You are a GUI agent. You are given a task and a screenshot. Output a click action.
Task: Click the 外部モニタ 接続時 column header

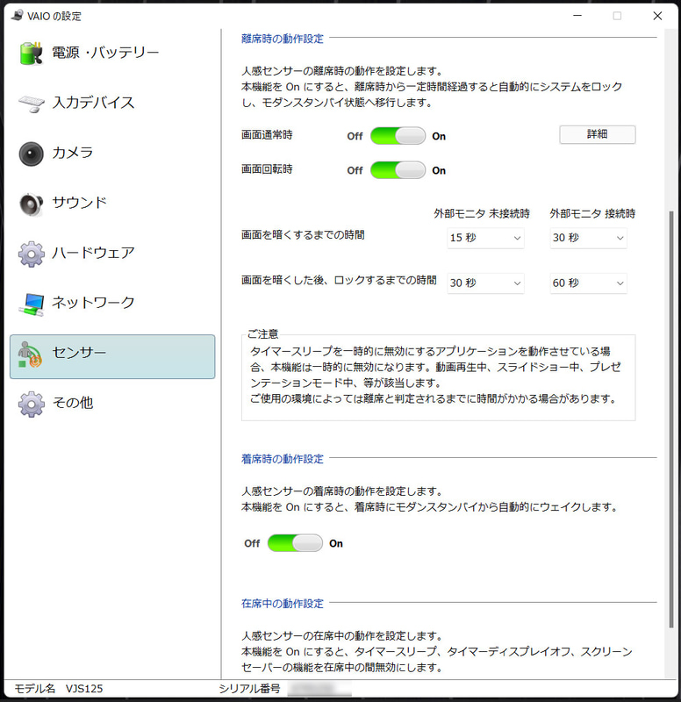pyautogui.click(x=592, y=213)
